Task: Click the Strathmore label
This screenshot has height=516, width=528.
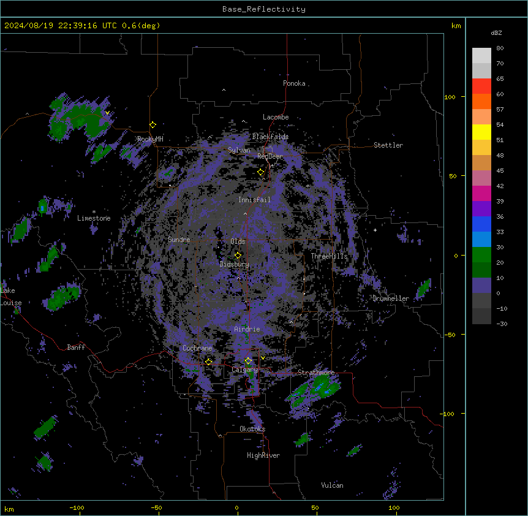Action: click(x=316, y=373)
